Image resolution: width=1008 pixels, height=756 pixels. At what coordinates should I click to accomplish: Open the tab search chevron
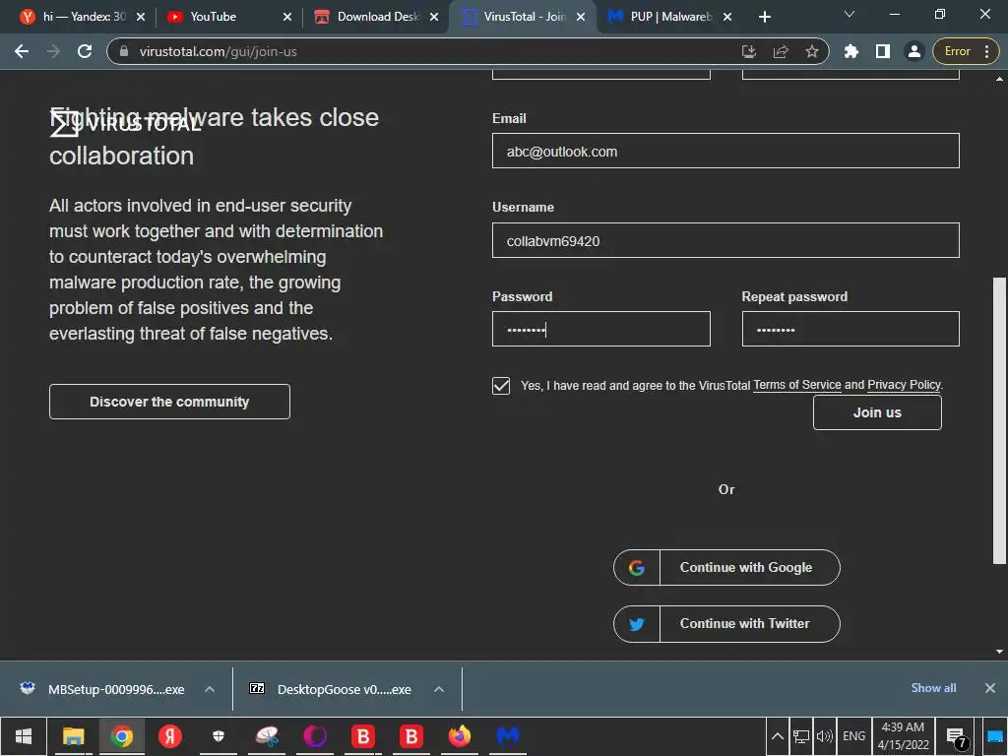(850, 14)
